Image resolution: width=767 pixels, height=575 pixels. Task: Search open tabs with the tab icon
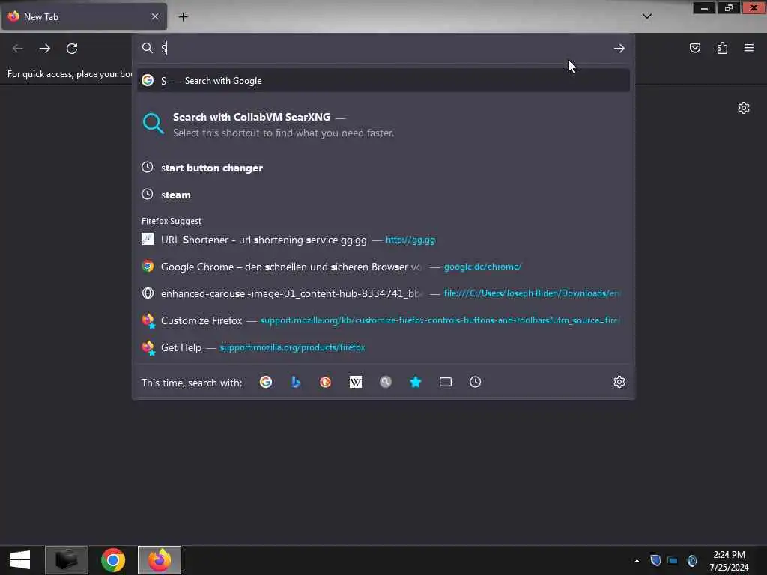click(x=446, y=382)
